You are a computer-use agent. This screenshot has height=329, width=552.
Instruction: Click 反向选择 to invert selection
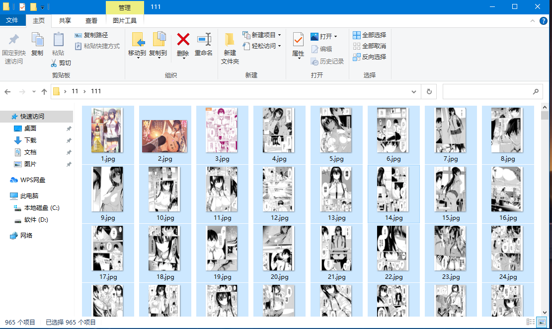point(369,57)
